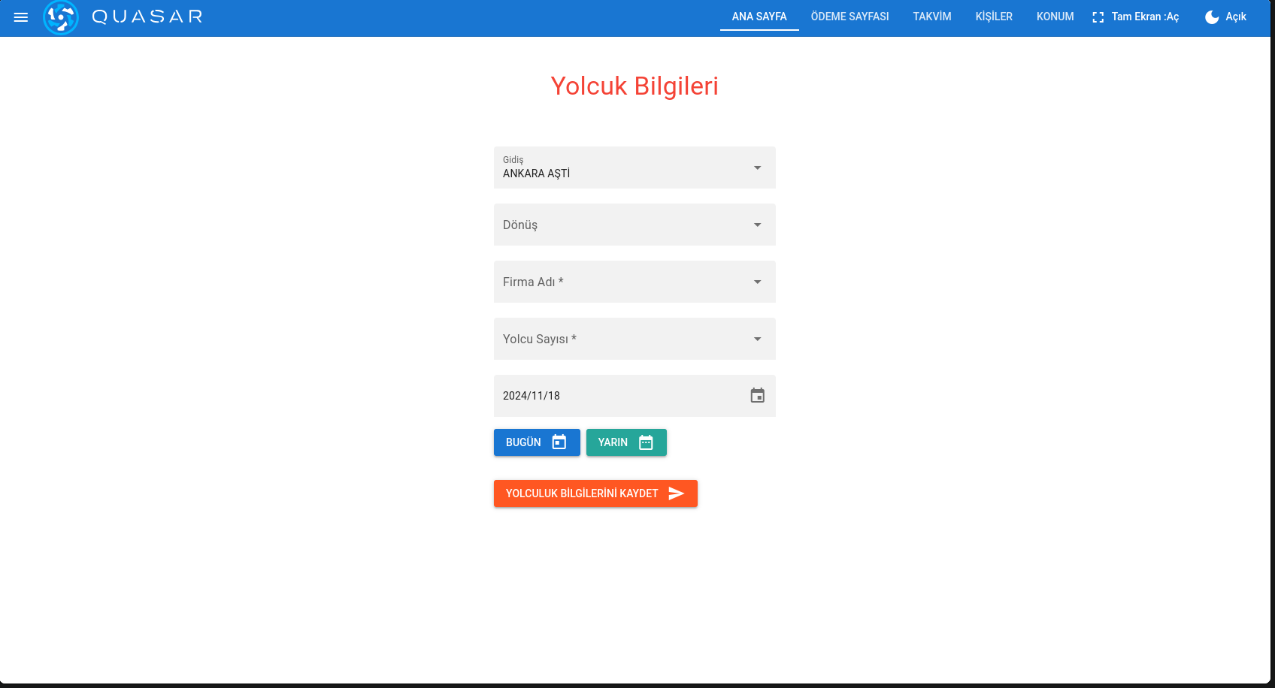This screenshot has width=1275, height=688.
Task: Open the hamburger menu
Action: (21, 17)
